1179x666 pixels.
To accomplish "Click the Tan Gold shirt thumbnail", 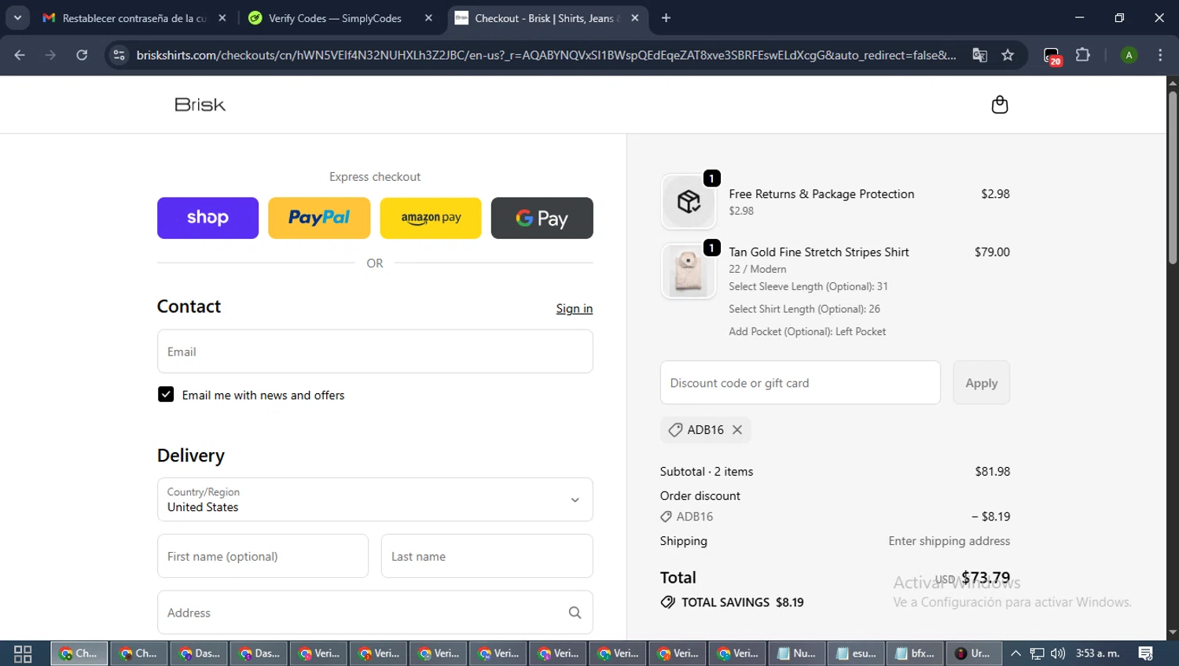I will coord(689,271).
